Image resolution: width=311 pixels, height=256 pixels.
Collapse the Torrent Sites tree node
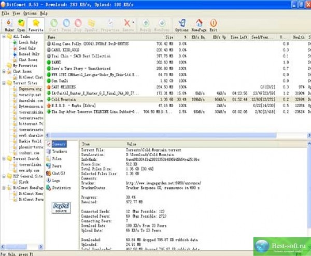(4, 83)
